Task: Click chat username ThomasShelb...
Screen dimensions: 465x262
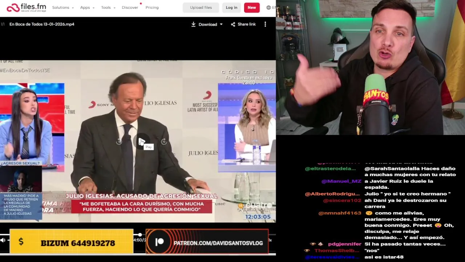Action: click(x=336, y=251)
